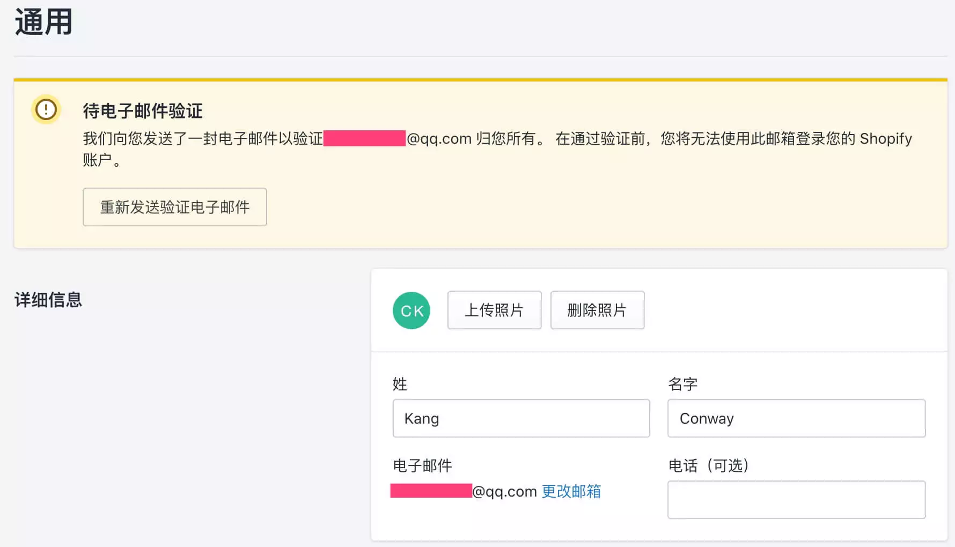Click the 账户 text on the banner's second line
Image resolution: width=955 pixels, height=547 pixels.
point(97,160)
